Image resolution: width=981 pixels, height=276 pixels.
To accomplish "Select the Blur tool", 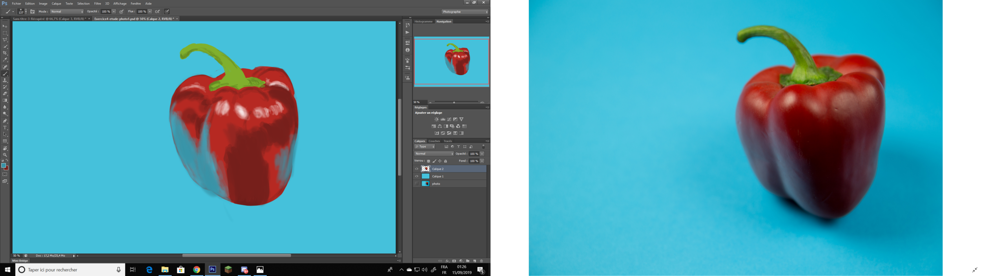I will coord(5,107).
